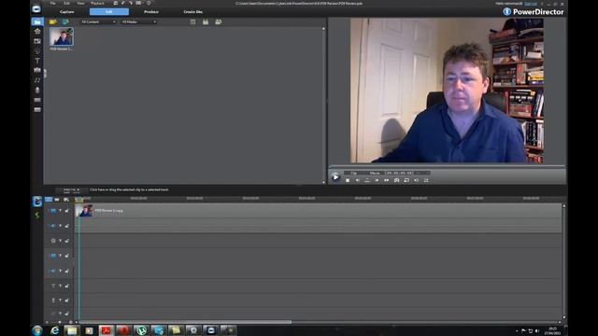Click the library panel scroll up arrow
The width and height of the screenshot is (598, 336).
(324, 29)
